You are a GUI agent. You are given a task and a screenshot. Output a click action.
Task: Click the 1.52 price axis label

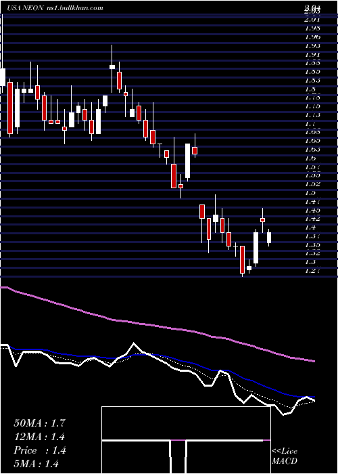(x=312, y=184)
